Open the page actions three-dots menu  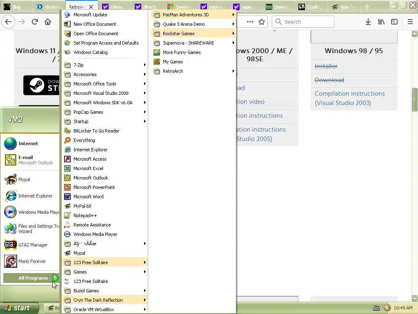pyautogui.click(x=250, y=22)
